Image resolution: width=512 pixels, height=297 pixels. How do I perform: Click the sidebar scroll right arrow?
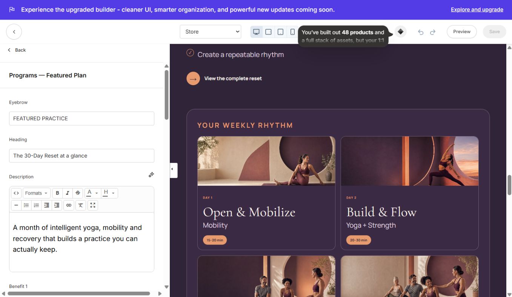[160, 293]
